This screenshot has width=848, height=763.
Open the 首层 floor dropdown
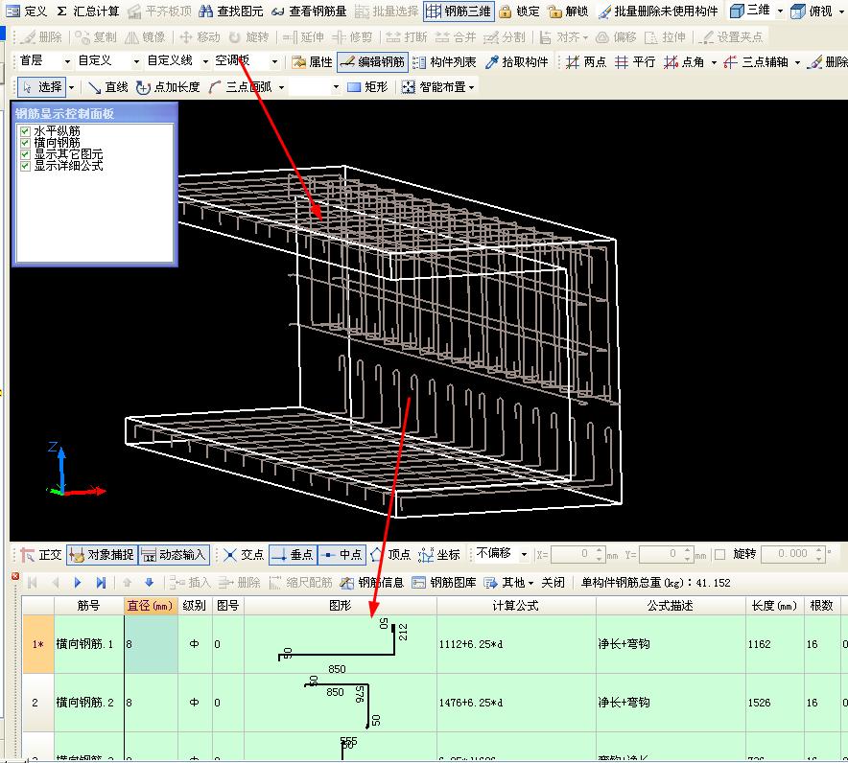[x=44, y=61]
